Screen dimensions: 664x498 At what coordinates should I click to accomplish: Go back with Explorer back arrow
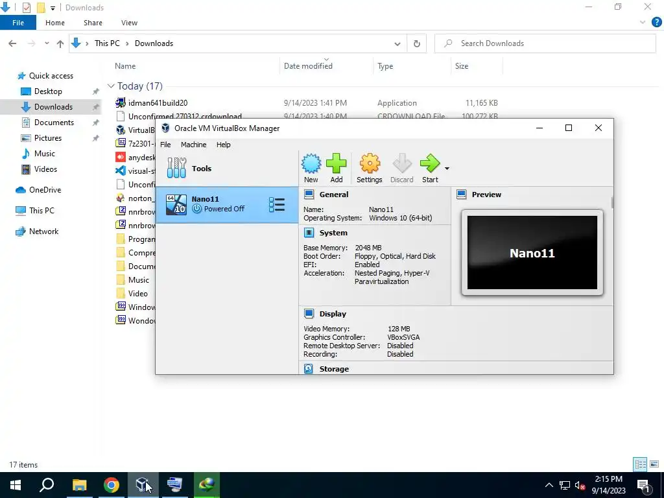tap(12, 43)
